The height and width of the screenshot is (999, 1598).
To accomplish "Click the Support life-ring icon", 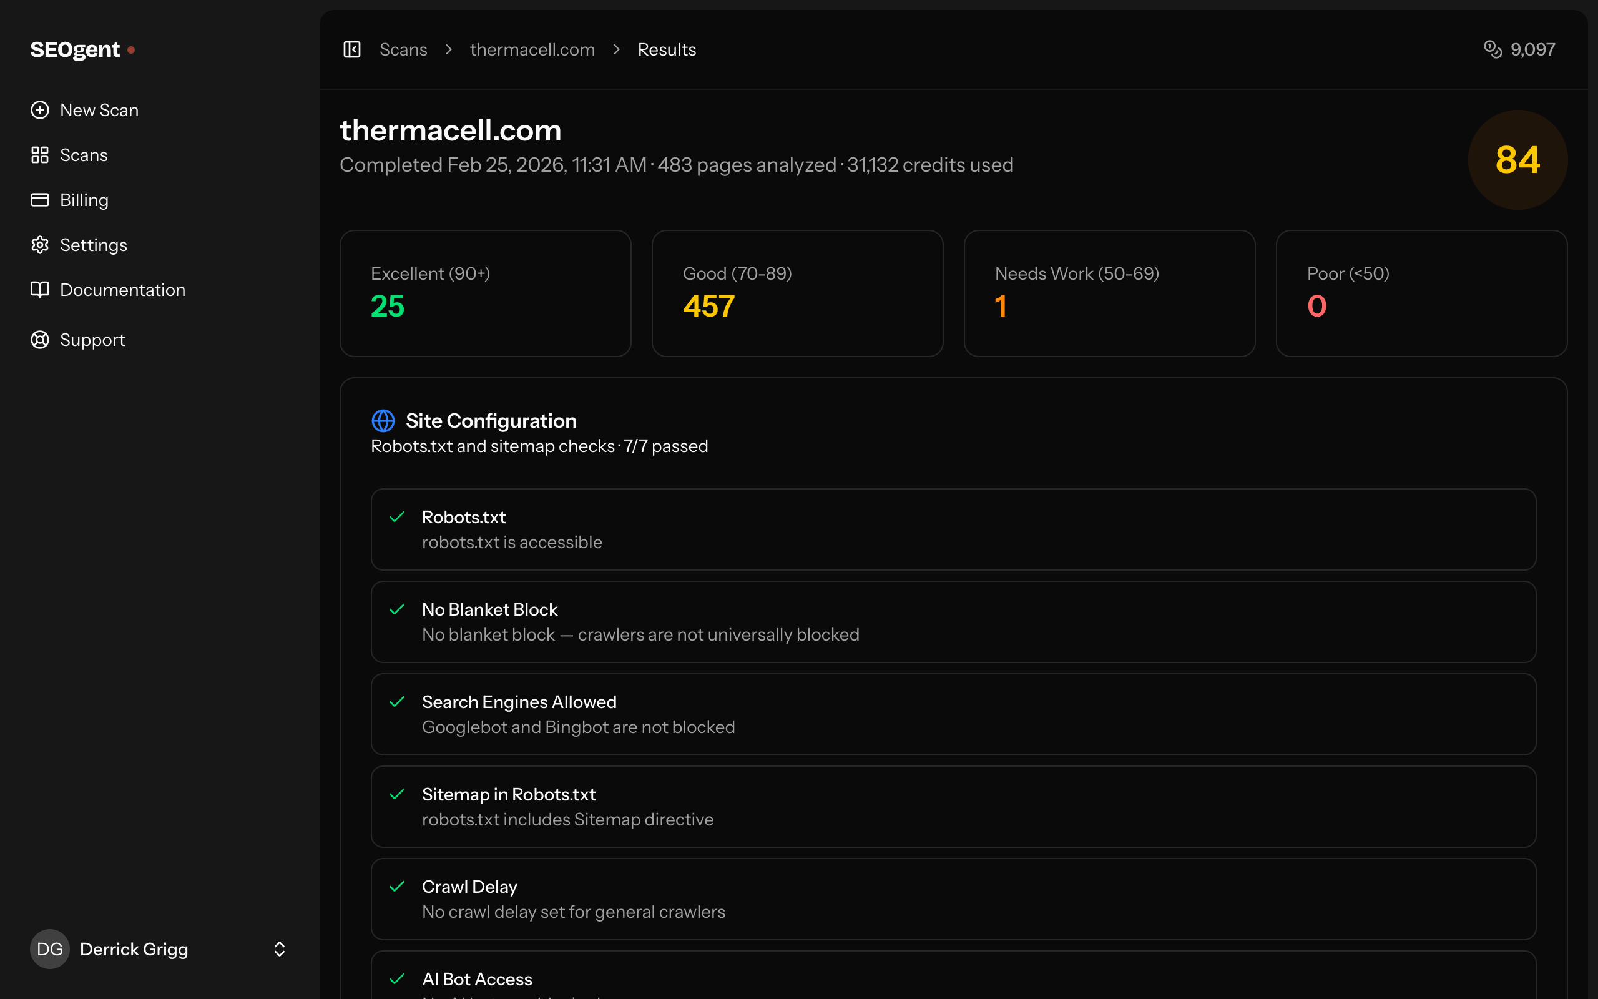I will click(x=39, y=340).
